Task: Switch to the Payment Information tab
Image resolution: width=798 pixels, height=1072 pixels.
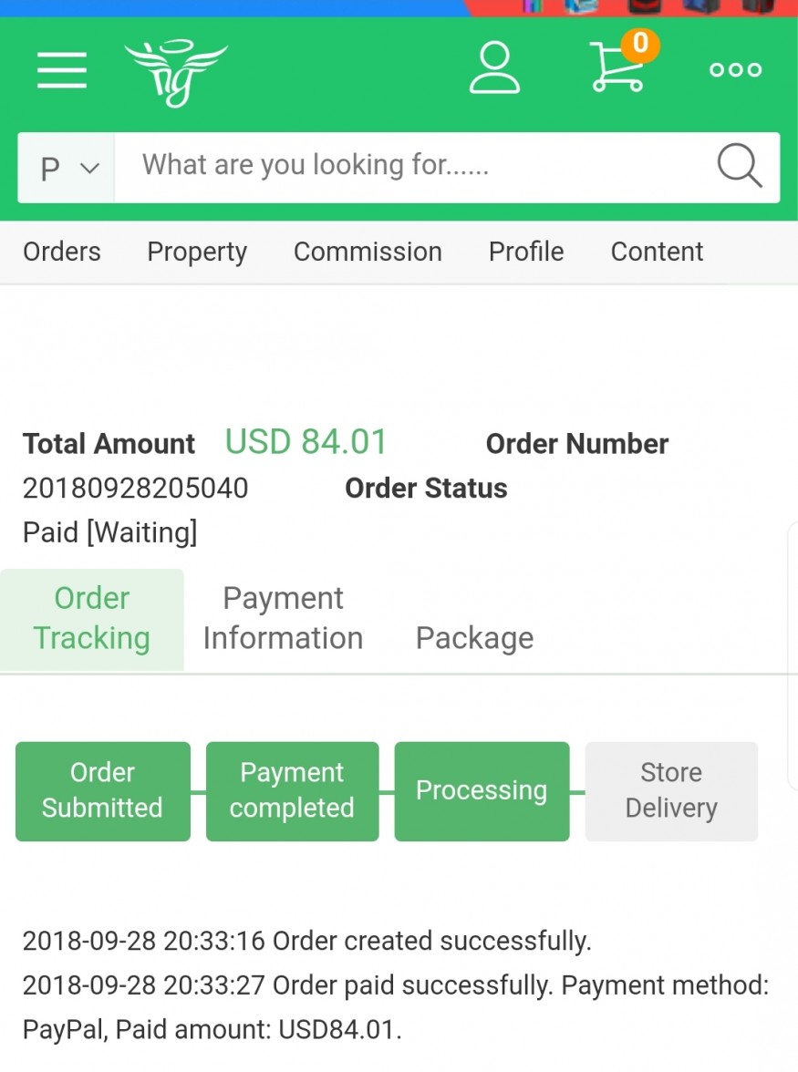Action: [x=283, y=619]
